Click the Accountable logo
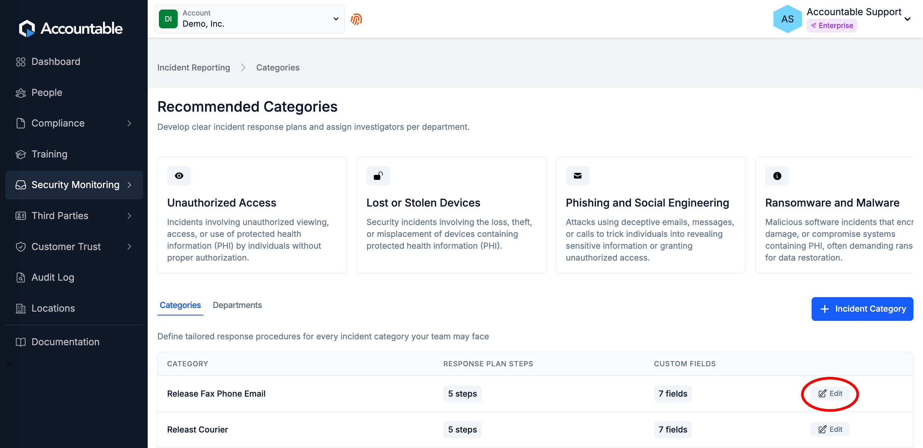The height and width of the screenshot is (448, 923). coord(70,28)
